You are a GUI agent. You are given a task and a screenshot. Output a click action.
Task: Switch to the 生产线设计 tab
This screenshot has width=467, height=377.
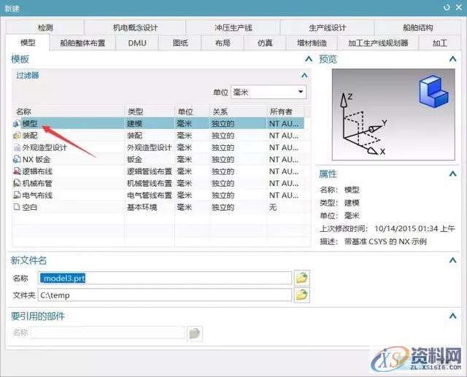(327, 28)
